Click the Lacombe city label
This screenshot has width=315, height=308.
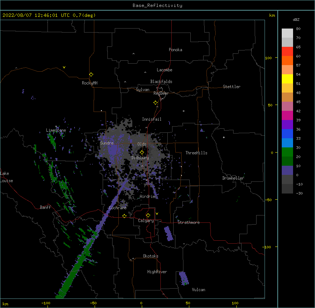[x=164, y=70]
